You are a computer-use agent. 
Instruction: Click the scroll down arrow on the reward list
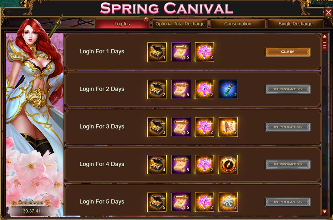click(324, 212)
